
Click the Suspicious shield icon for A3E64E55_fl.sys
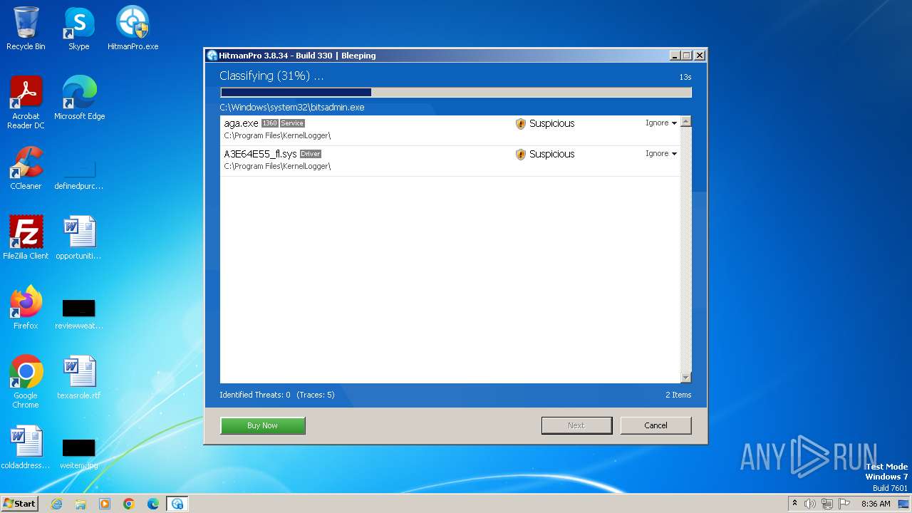click(520, 154)
